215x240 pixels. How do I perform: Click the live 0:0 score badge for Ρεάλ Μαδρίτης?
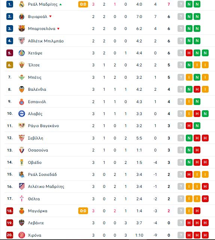coord(83,4)
